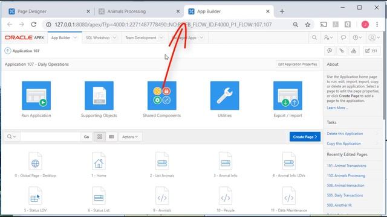Viewport: 387px width, 217px height.
Task: Open page 10 - People icon
Action: click(x=226, y=196)
